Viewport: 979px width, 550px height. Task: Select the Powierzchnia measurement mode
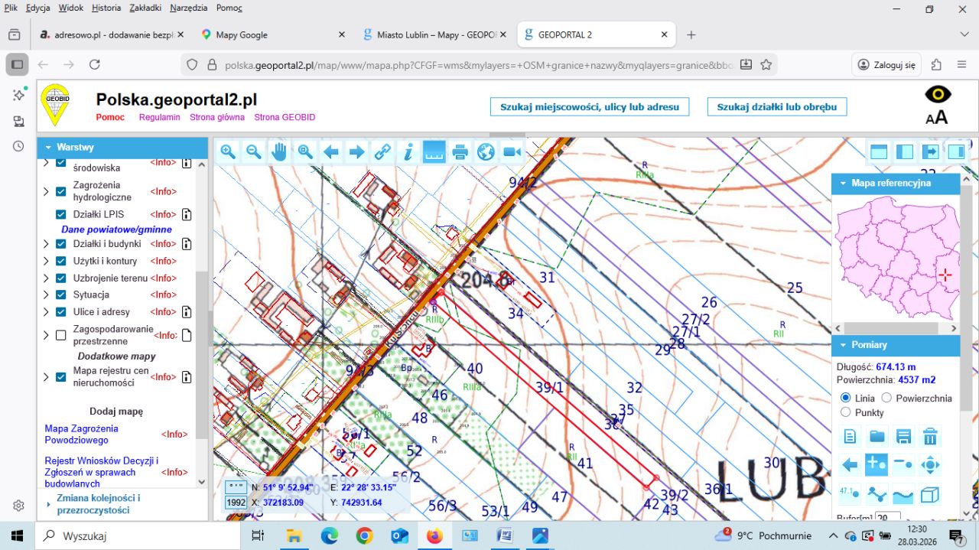(x=887, y=398)
